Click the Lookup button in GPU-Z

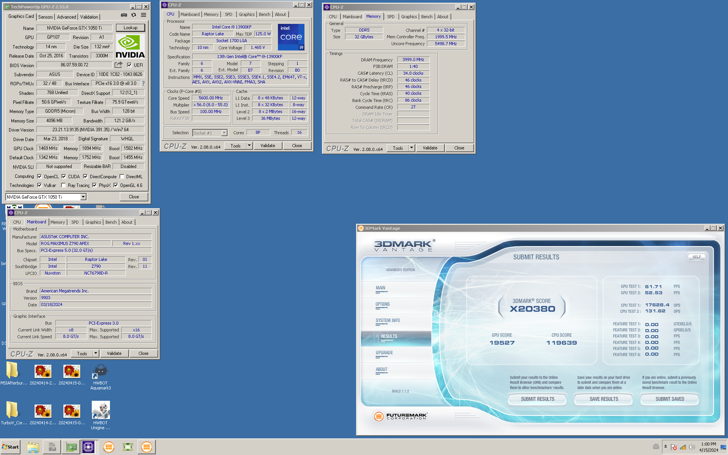pos(130,28)
